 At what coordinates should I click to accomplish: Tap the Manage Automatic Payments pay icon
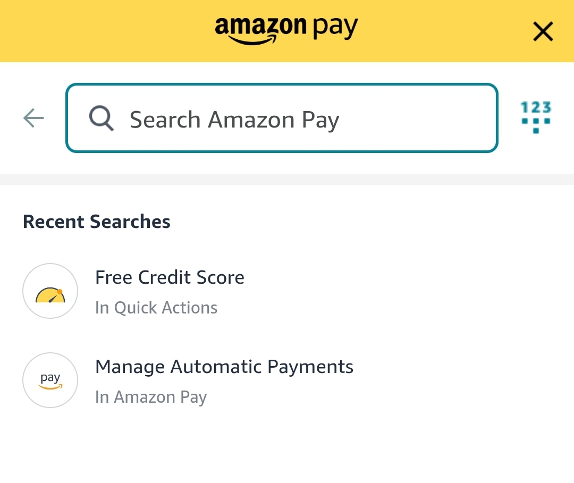click(50, 380)
